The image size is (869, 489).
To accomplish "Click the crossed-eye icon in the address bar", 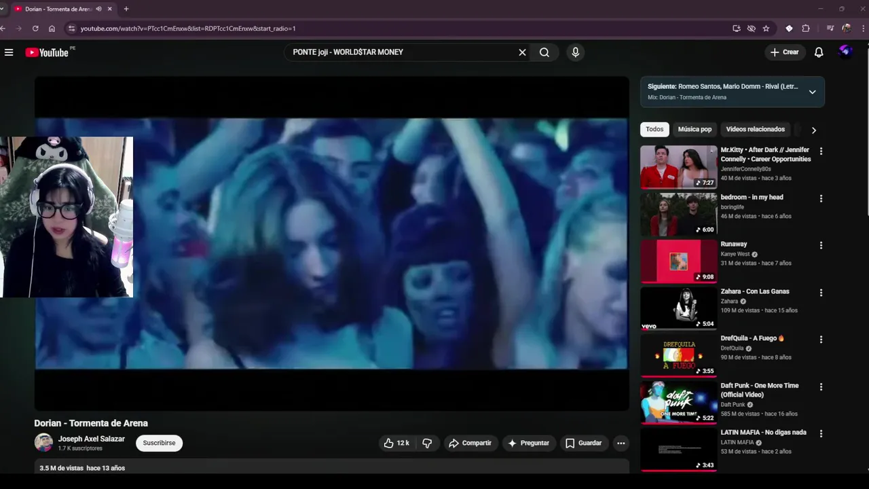I will coord(752,29).
